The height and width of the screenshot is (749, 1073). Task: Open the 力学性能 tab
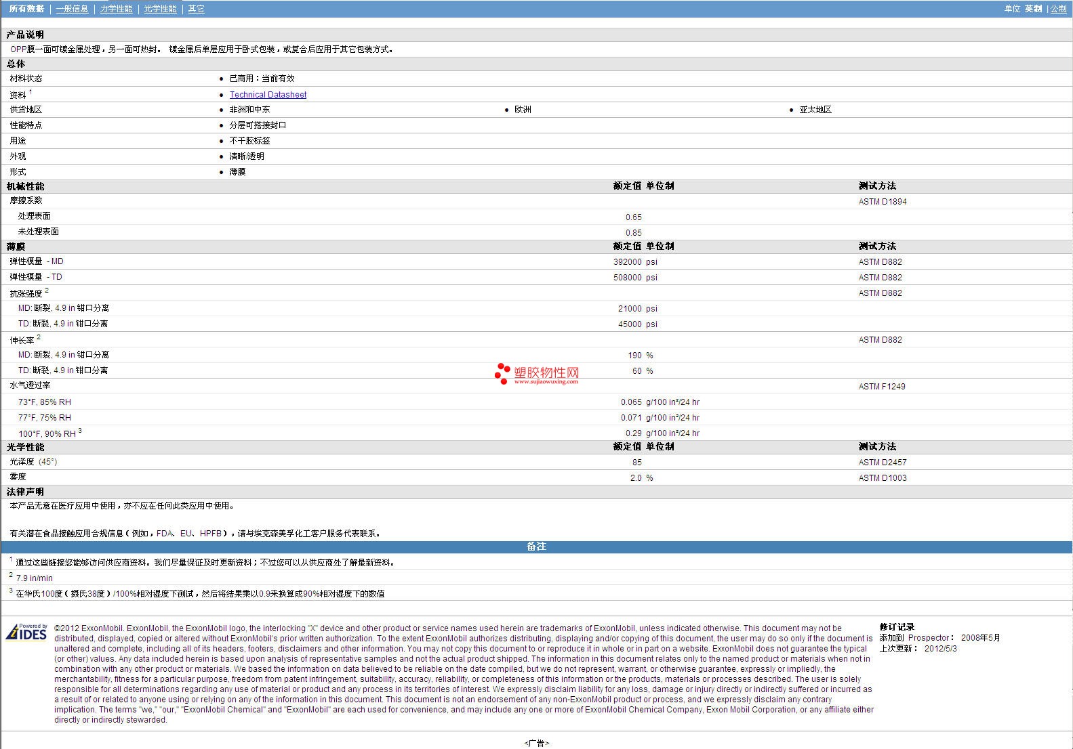[117, 9]
